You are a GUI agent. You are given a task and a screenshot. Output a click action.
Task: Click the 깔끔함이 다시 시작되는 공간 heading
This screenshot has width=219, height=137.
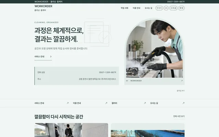point(59,116)
